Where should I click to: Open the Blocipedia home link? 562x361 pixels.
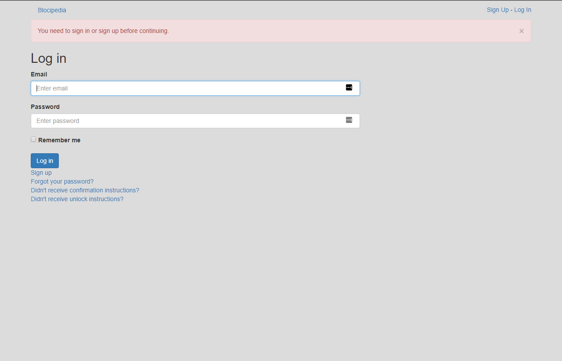click(x=52, y=10)
